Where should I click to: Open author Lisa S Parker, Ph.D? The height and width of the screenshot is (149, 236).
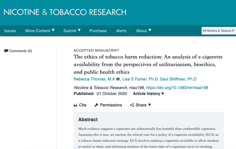point(140,79)
